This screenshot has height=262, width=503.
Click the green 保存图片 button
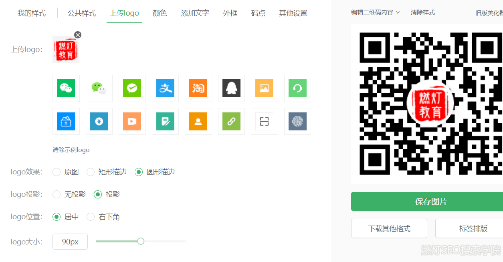pyautogui.click(x=427, y=201)
